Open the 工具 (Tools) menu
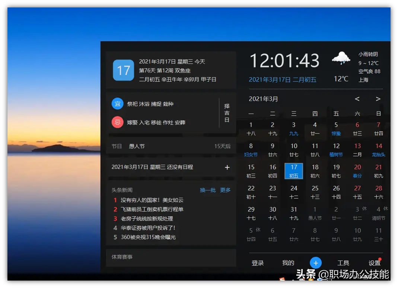This screenshot has width=398, height=288. pyautogui.click(x=343, y=262)
